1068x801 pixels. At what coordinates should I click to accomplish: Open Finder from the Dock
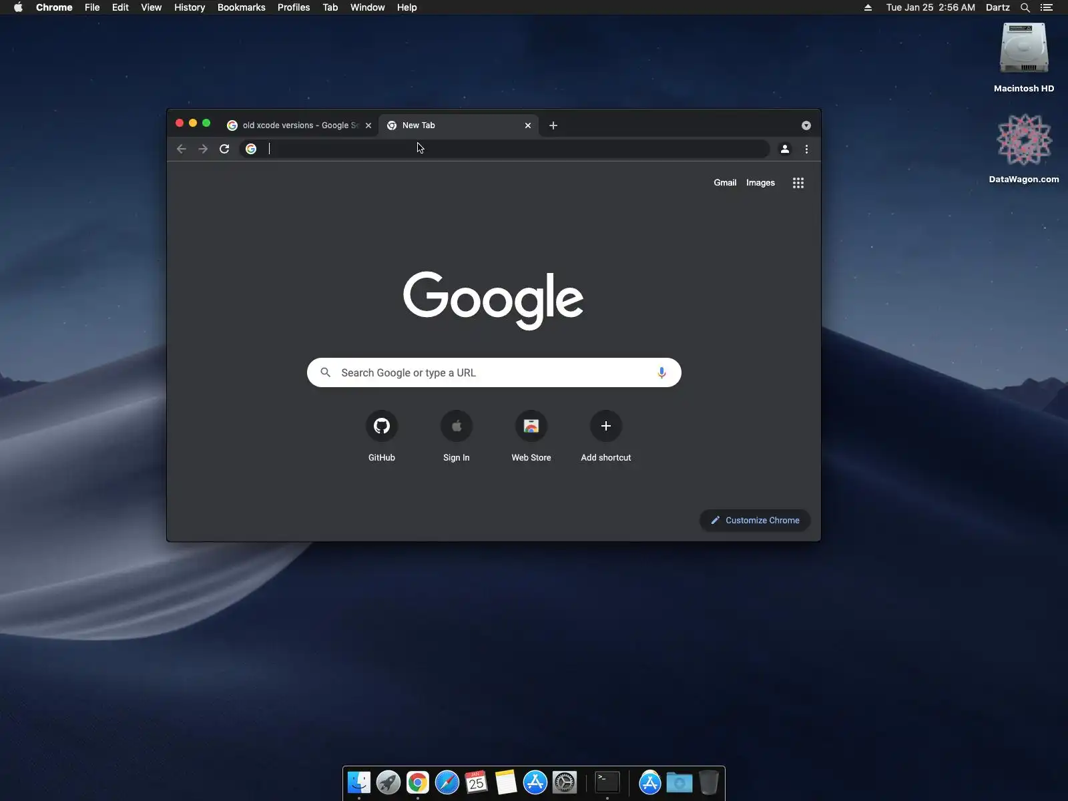click(359, 782)
